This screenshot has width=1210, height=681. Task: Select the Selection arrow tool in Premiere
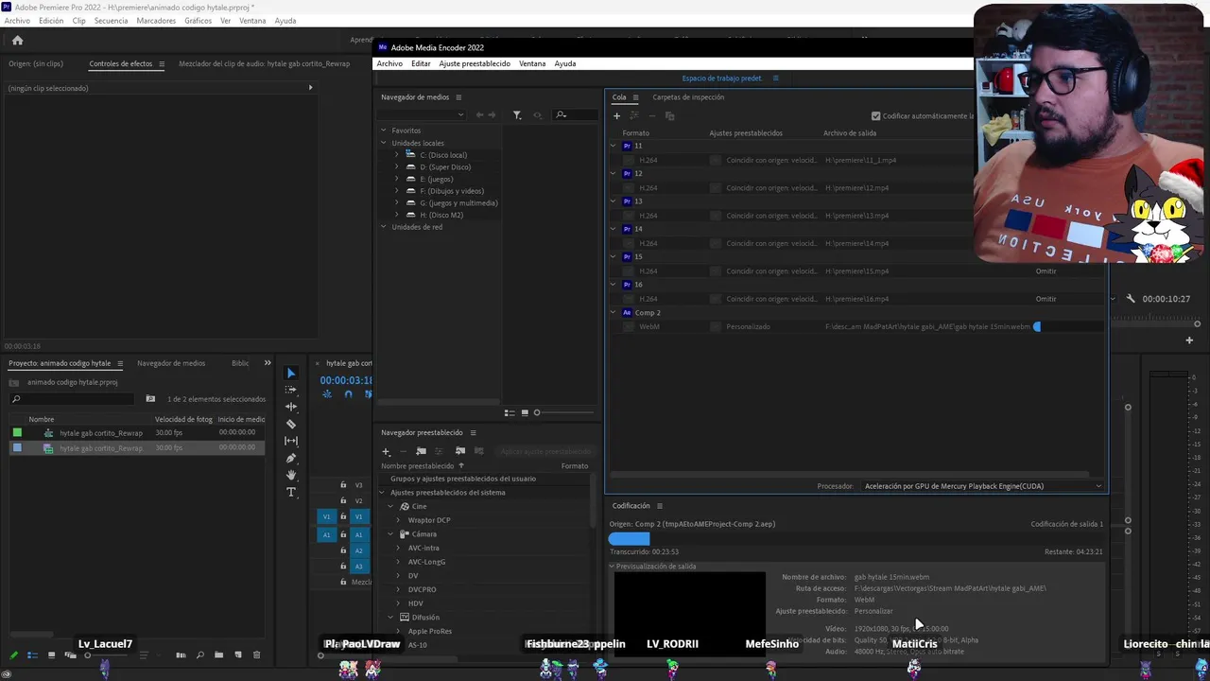click(291, 373)
